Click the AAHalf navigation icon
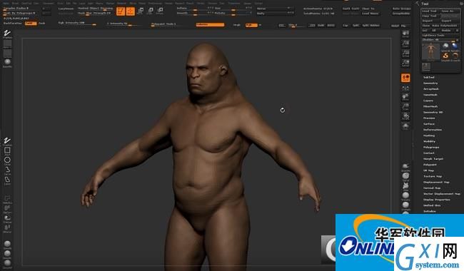Screen dimensions: 464x271 point(405,63)
